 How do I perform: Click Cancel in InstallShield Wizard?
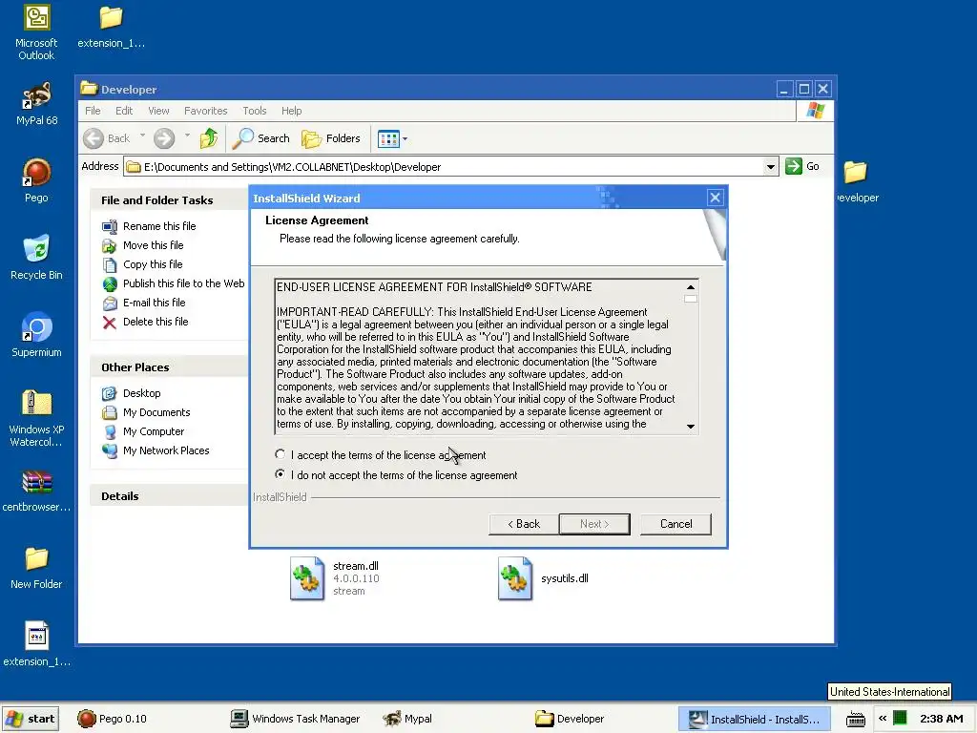676,524
